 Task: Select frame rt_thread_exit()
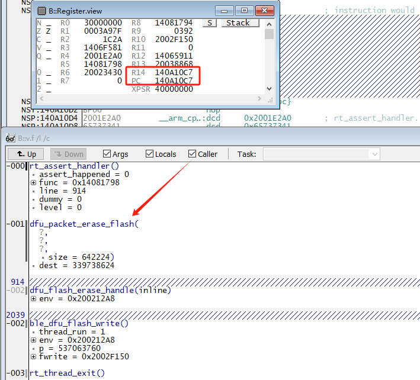pos(67,373)
